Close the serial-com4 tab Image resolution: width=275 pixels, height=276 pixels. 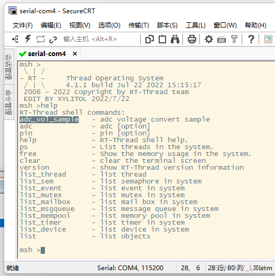pos(75,53)
